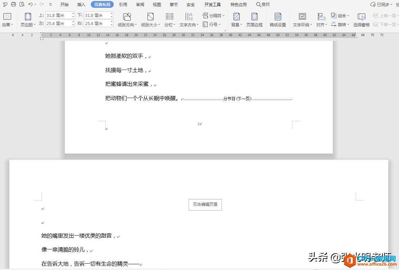Increase the top margin with stepper
This screenshot has height=270, width=399.
coord(73,14)
